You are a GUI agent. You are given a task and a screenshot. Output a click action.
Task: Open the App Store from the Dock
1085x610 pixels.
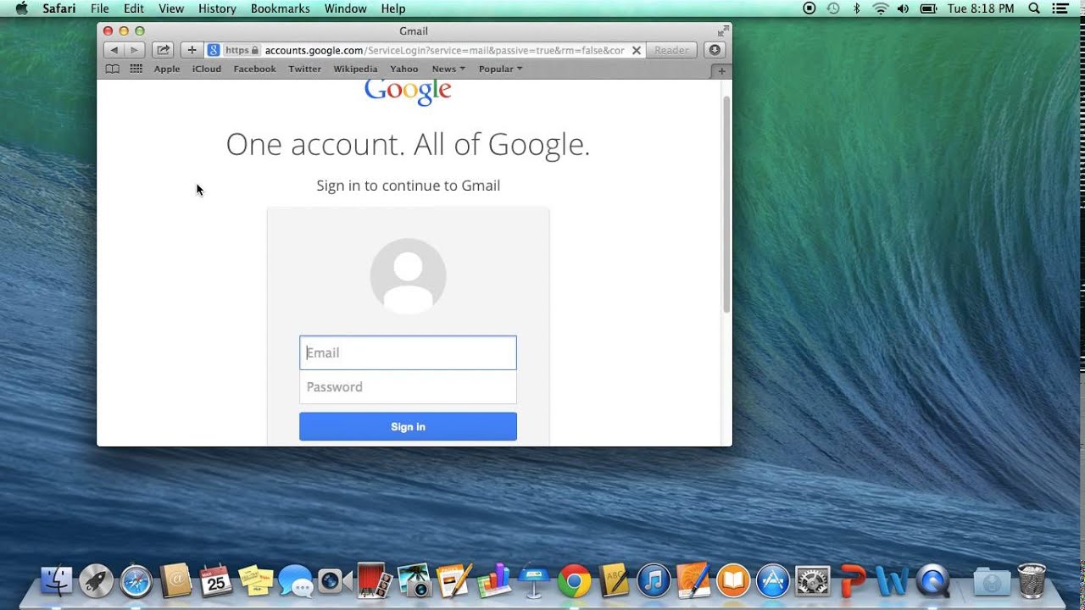pyautogui.click(x=772, y=582)
